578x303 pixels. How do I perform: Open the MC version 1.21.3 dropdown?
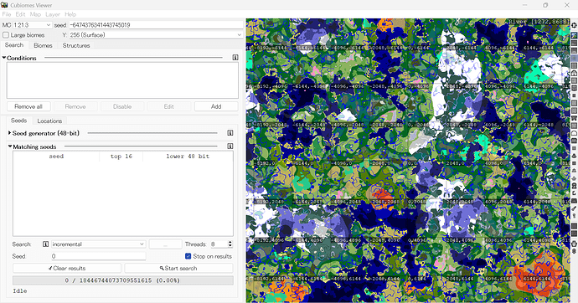tap(33, 25)
